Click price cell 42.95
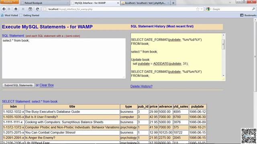This screenshot has height=144, width=257. 153,117
